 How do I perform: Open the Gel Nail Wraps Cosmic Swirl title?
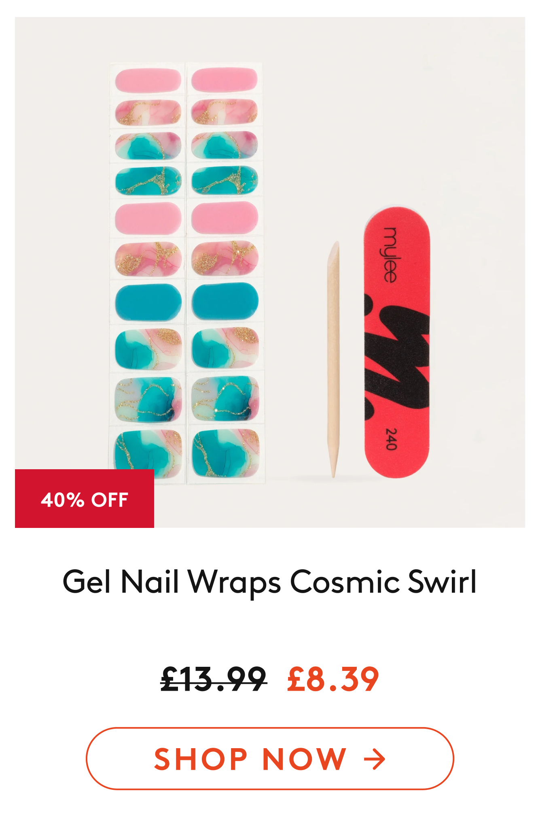coord(269,582)
